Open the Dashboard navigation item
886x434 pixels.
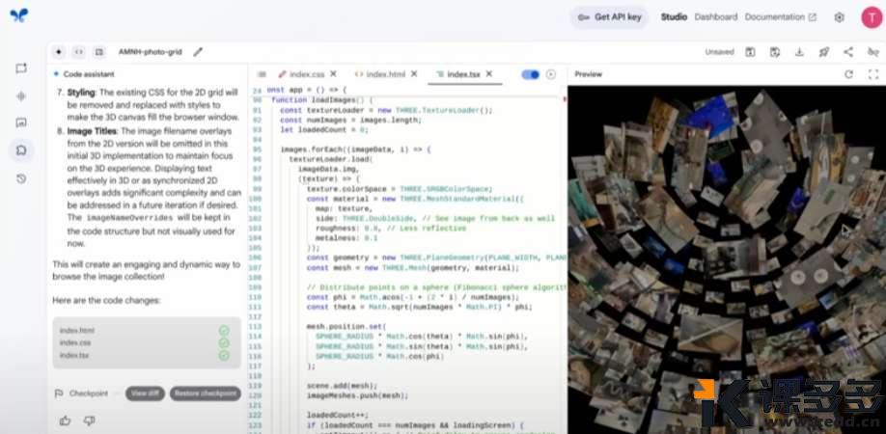[x=716, y=17]
